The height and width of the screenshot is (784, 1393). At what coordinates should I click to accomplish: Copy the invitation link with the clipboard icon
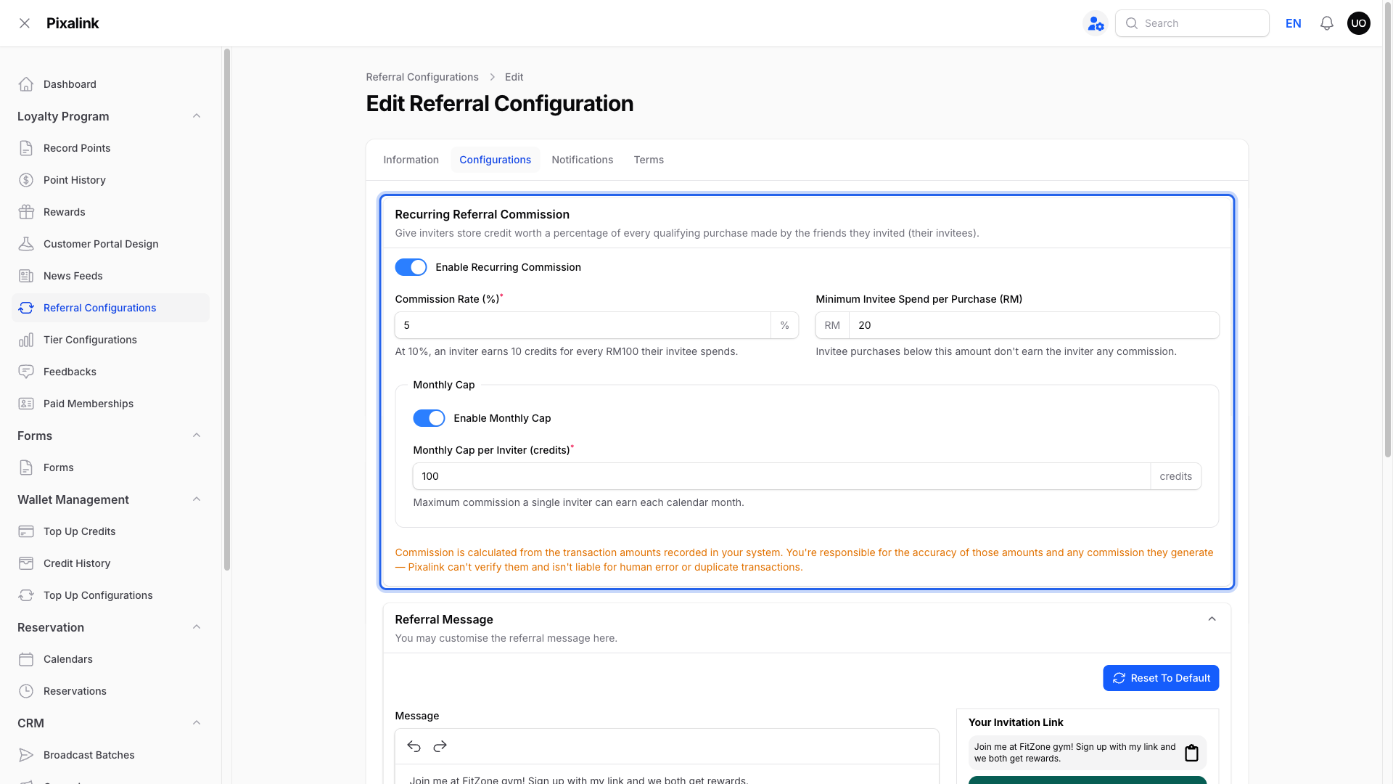(x=1191, y=753)
